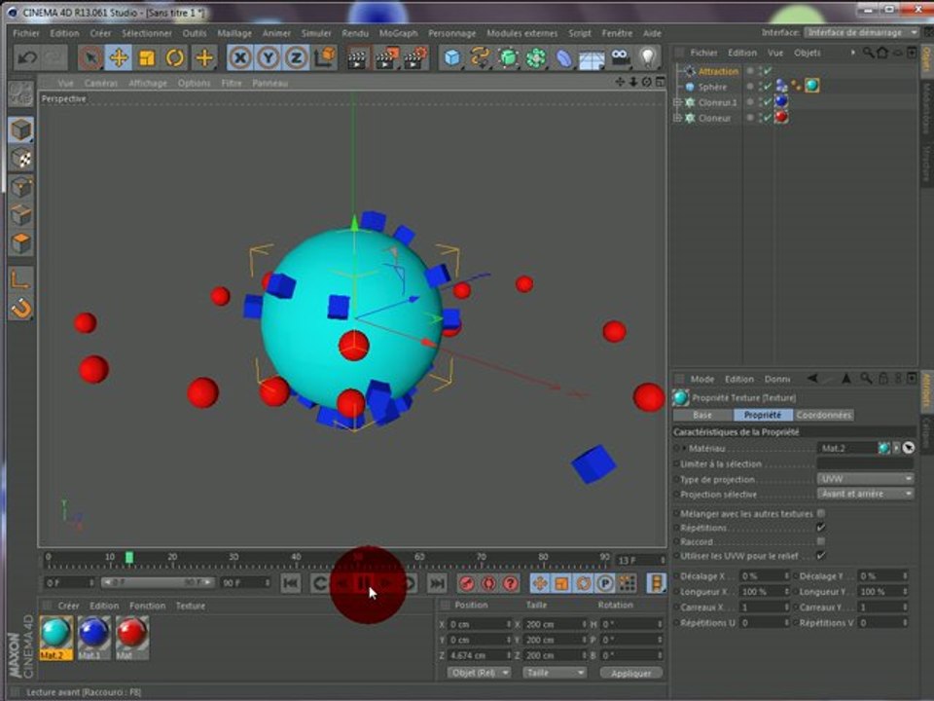Open Projection sélective dropdown
The image size is (934, 701).
[x=865, y=494]
